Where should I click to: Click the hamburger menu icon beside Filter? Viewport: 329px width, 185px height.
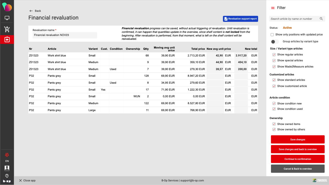(273, 8)
